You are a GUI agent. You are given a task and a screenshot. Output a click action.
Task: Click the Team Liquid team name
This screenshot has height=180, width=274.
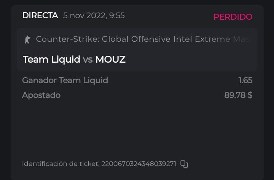tap(51, 60)
